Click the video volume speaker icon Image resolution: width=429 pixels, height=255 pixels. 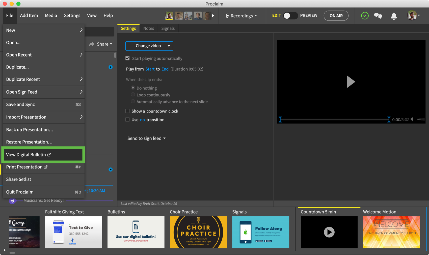coord(412,119)
